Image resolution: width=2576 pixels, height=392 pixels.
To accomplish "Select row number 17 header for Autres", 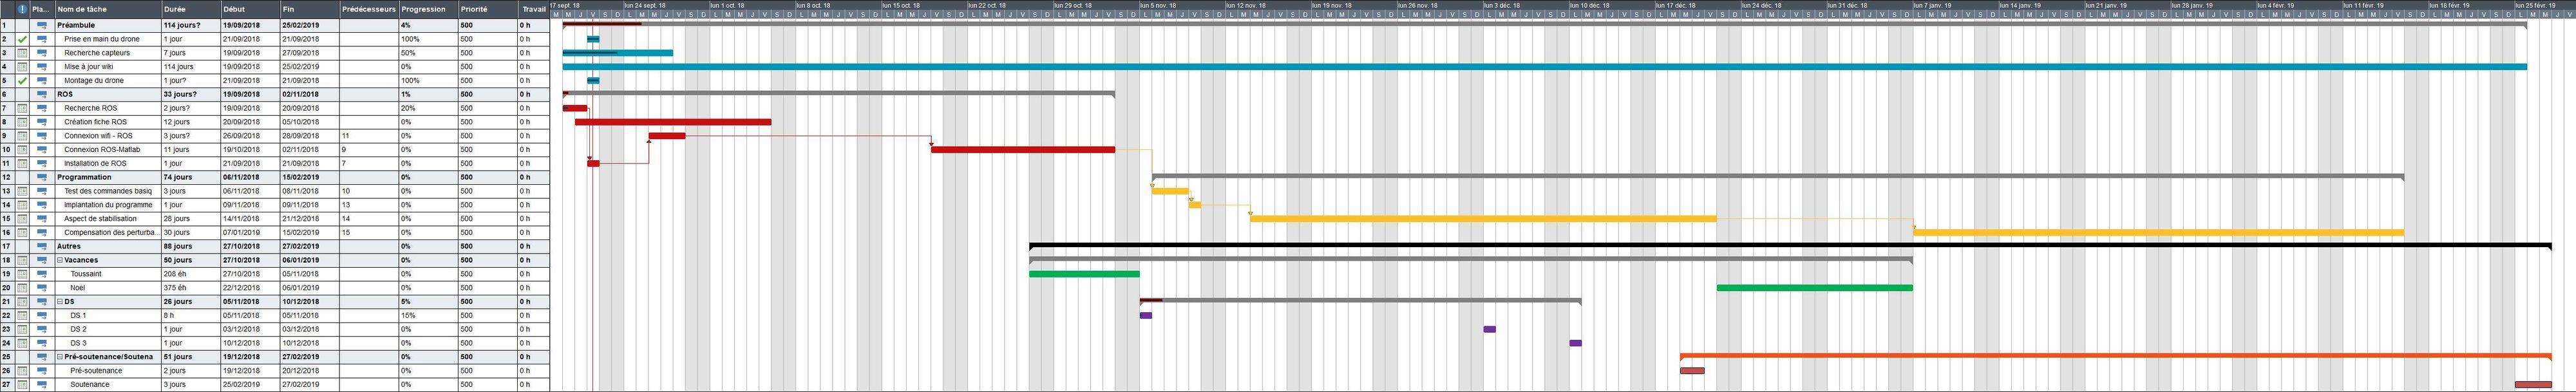I will click(x=6, y=246).
